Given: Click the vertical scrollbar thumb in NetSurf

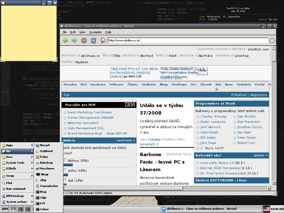Looking at the screenshot, I should [274, 56].
